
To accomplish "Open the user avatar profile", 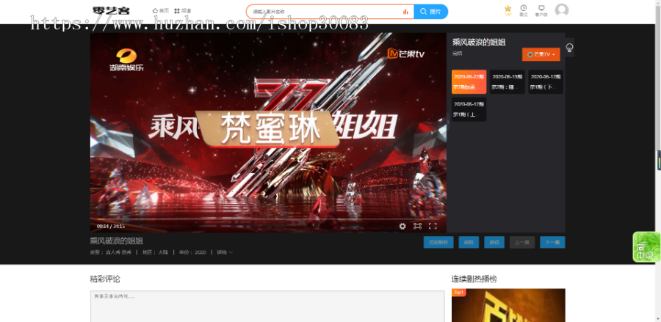I will (562, 10).
